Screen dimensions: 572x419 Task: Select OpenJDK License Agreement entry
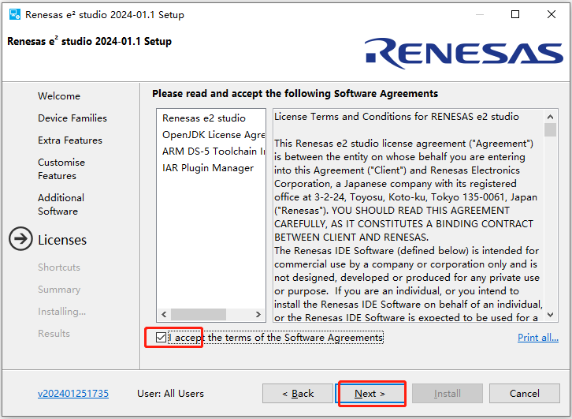pos(213,135)
